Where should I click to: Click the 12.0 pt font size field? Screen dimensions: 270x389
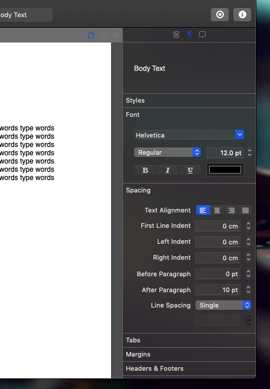225,153
